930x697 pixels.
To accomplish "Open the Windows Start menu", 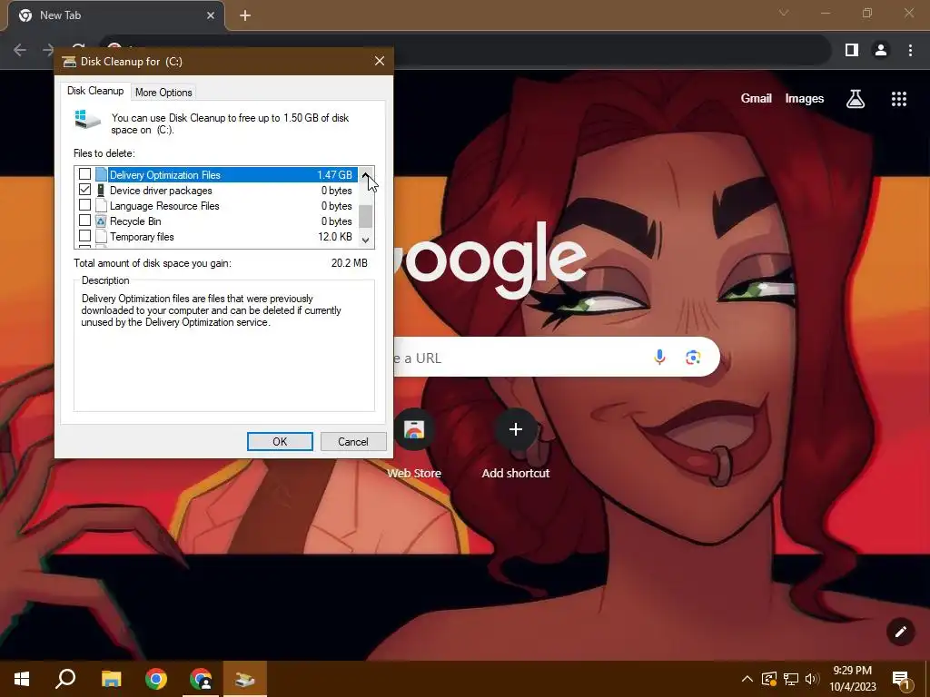I will tap(22, 679).
